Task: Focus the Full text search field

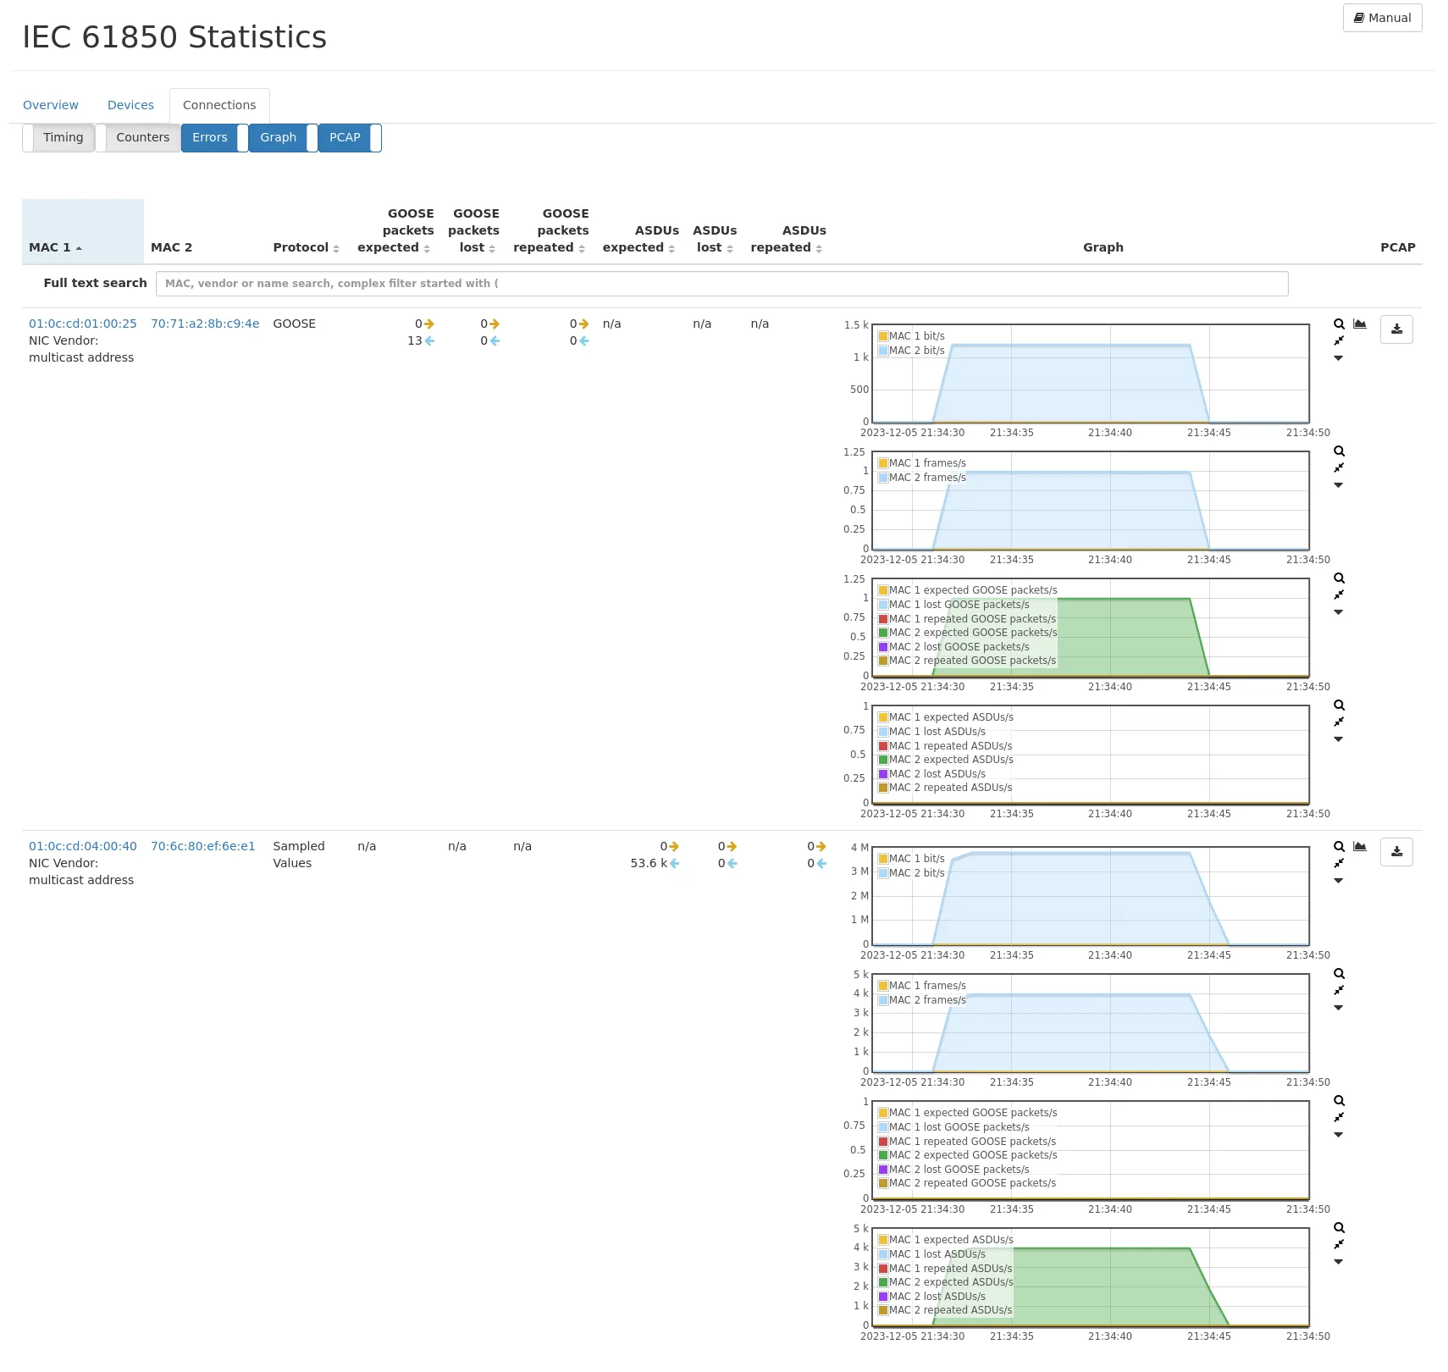Action: tap(721, 284)
